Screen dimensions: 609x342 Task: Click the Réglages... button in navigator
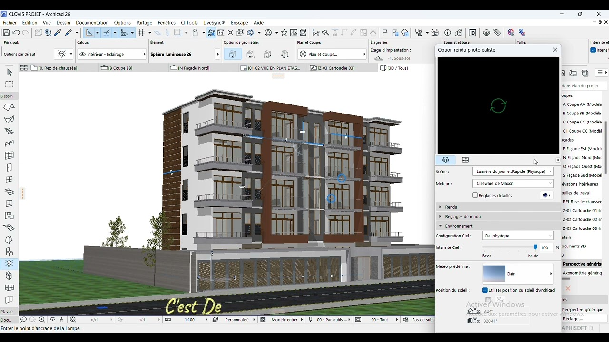coord(584,319)
